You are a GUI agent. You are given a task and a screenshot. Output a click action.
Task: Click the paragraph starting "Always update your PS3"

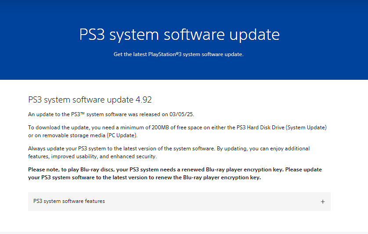pos(169,152)
